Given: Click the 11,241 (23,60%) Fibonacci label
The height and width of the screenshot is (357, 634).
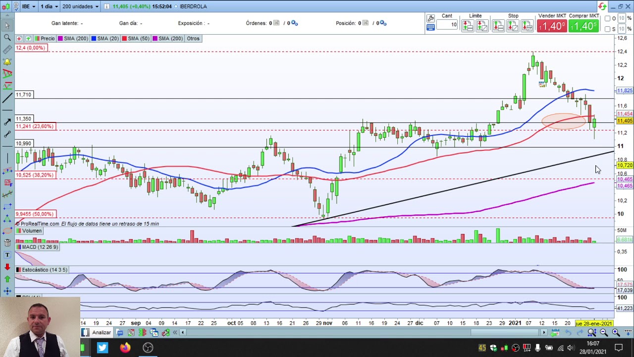Looking at the screenshot, I should click(34, 126).
